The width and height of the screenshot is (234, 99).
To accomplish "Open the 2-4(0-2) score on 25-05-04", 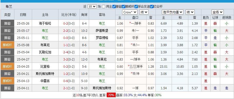I will point(69,52).
